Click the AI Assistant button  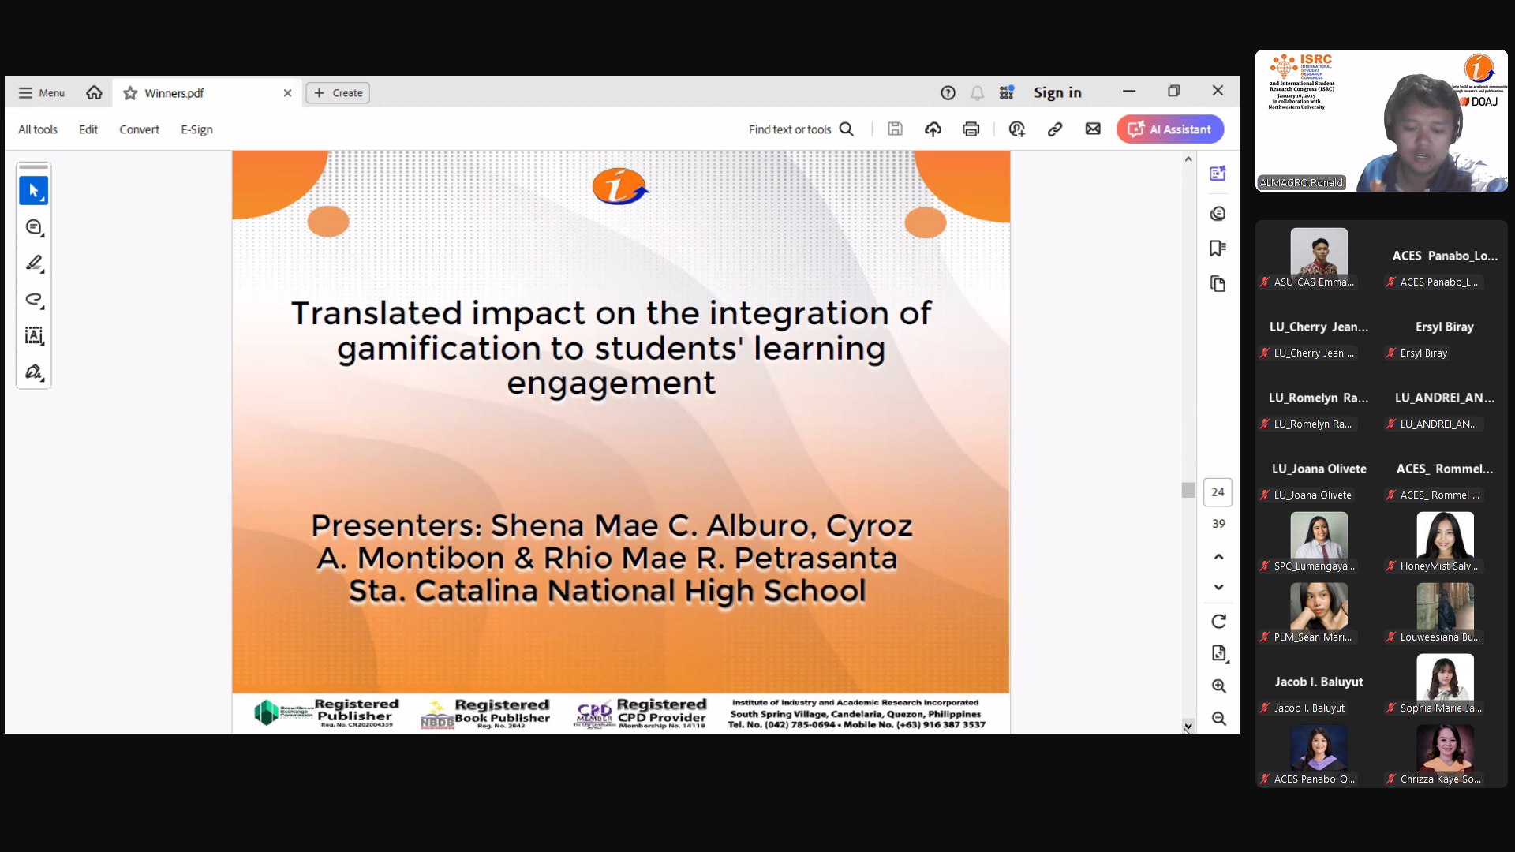pos(1169,129)
